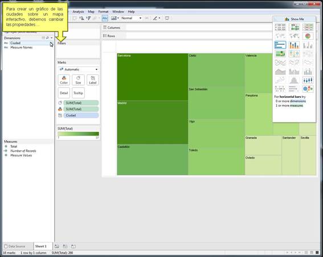Choose the highlight table chart type
323x257 pixels.
pyautogui.click(x=308, y=27)
